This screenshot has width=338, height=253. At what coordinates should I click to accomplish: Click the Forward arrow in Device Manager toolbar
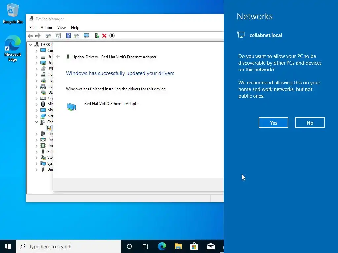(38, 36)
